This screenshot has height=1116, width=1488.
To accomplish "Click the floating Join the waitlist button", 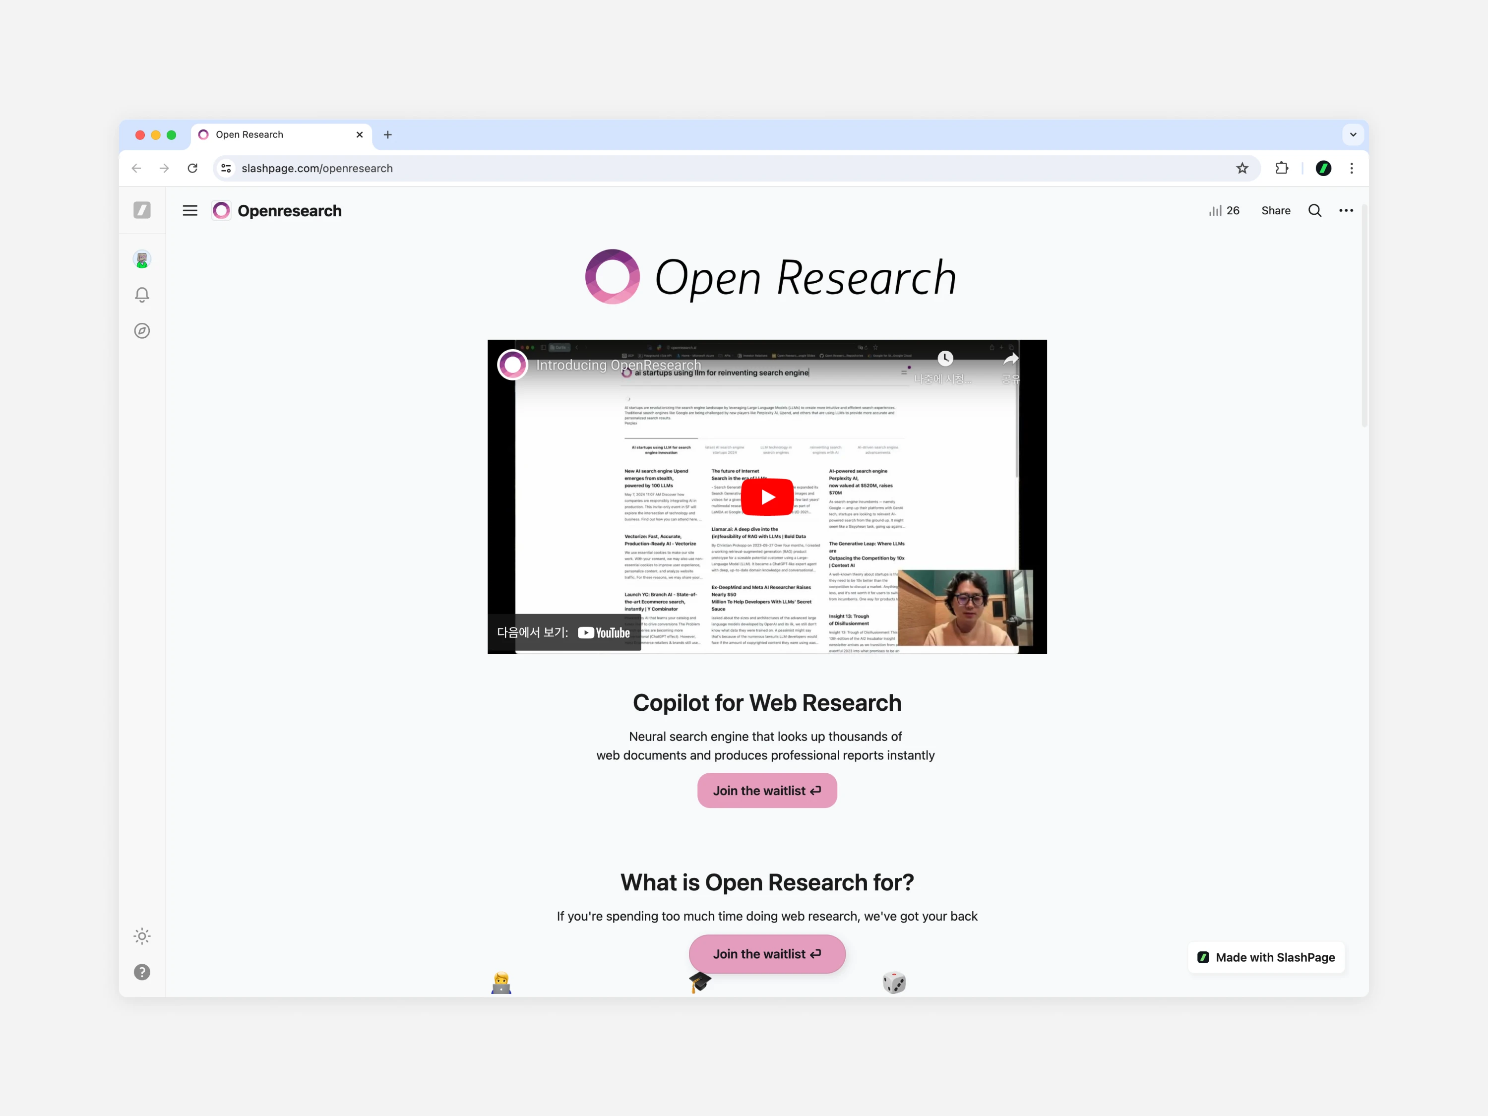I will click(x=767, y=954).
